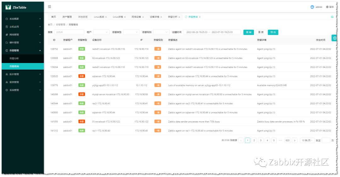Viewport: 340px width, 177px height.
Task: Expand the 系统概要 menu
Action: [40, 19]
